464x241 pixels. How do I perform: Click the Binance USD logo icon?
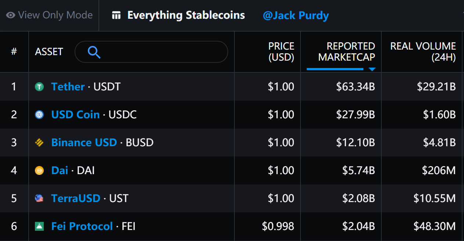[x=39, y=143]
